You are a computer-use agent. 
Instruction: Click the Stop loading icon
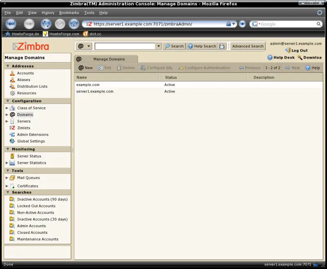coord(60,24)
